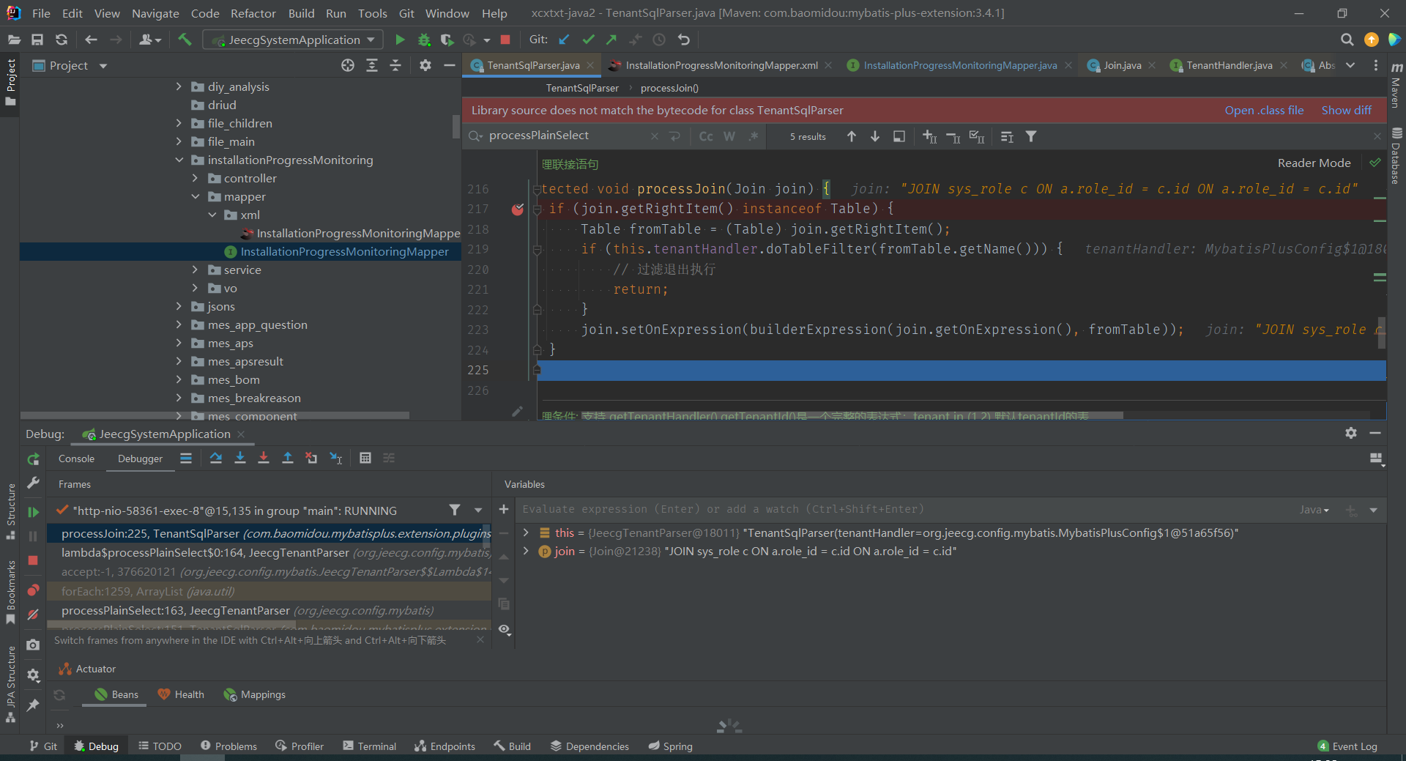The width and height of the screenshot is (1406, 761).
Task: Resume program in debug sidebar
Action: point(33,512)
